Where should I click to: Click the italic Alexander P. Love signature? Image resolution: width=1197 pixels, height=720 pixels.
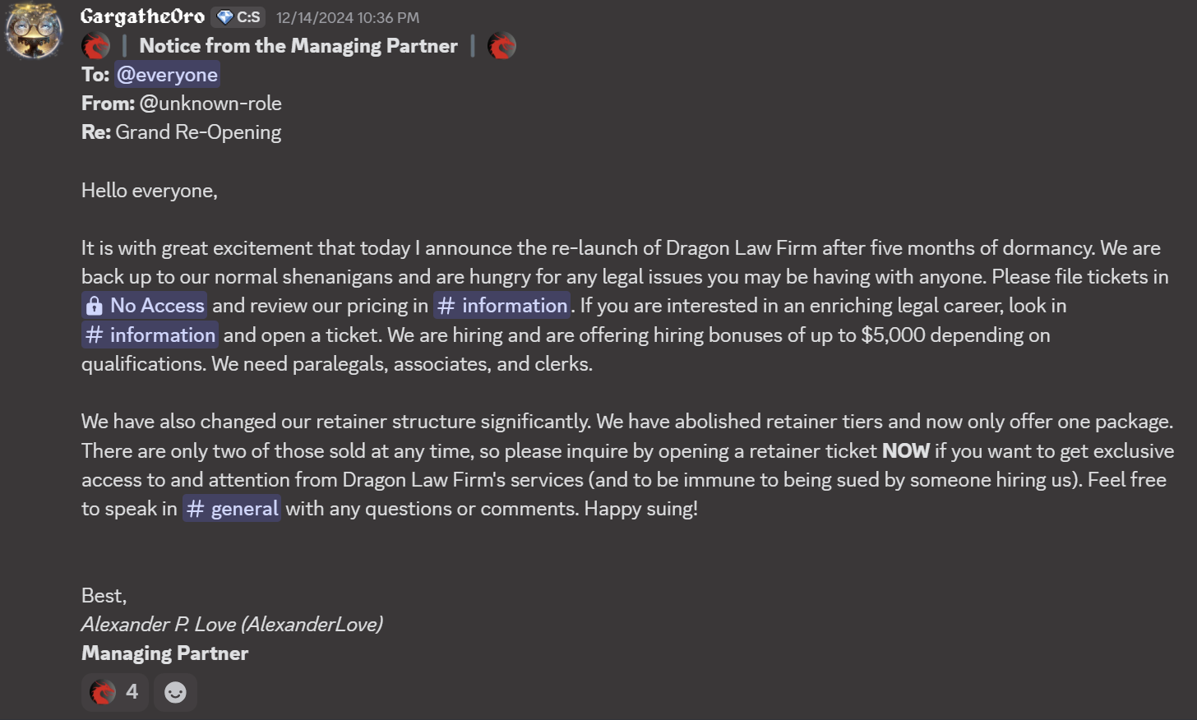click(x=232, y=625)
